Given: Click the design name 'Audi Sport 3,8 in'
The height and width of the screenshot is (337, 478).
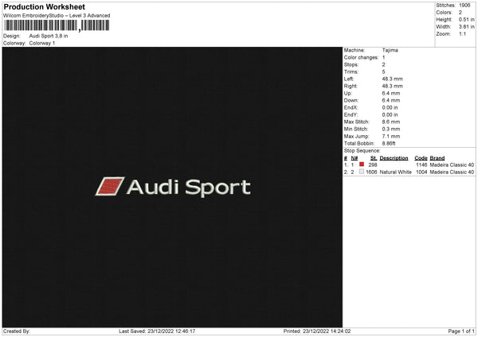Looking at the screenshot, I should coord(49,36).
